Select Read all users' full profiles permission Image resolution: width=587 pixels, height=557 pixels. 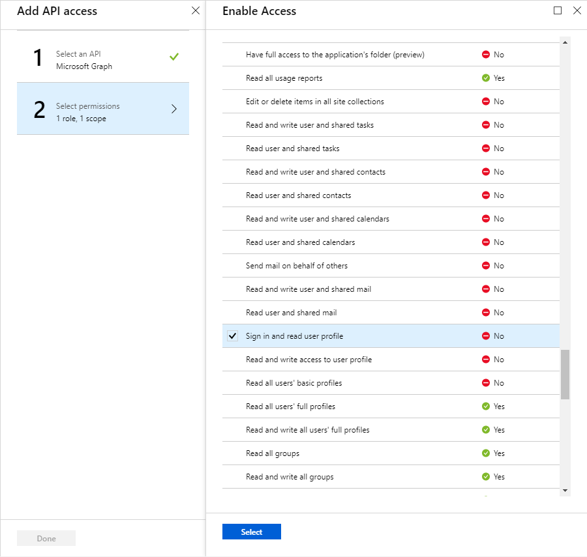click(291, 407)
